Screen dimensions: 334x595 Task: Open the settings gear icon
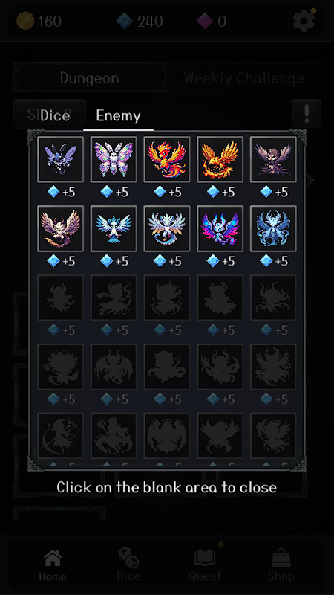[x=304, y=21]
